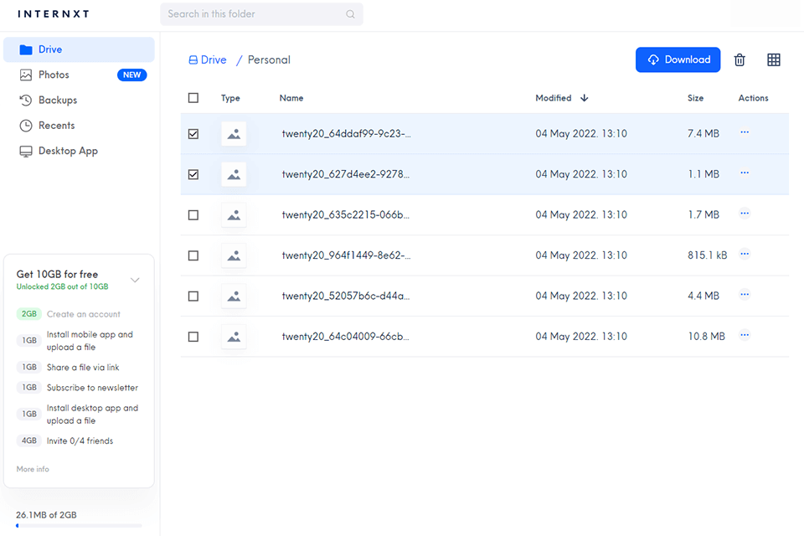Click image type icon of twenty20_635c2215
This screenshot has width=804, height=536.
pos(234,215)
